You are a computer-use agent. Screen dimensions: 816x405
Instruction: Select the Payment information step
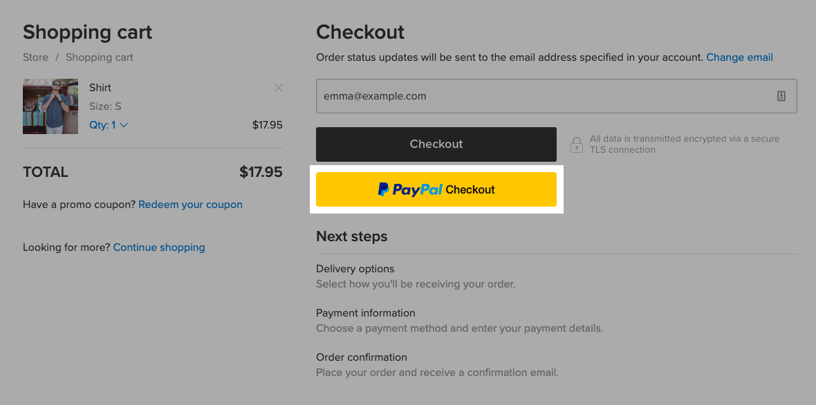coord(365,313)
